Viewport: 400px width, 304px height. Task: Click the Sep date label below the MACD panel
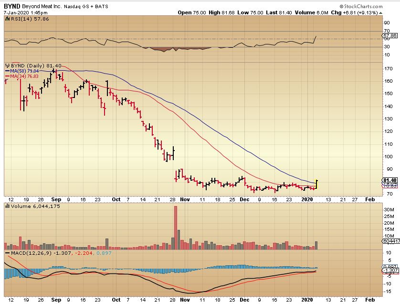(x=56, y=300)
